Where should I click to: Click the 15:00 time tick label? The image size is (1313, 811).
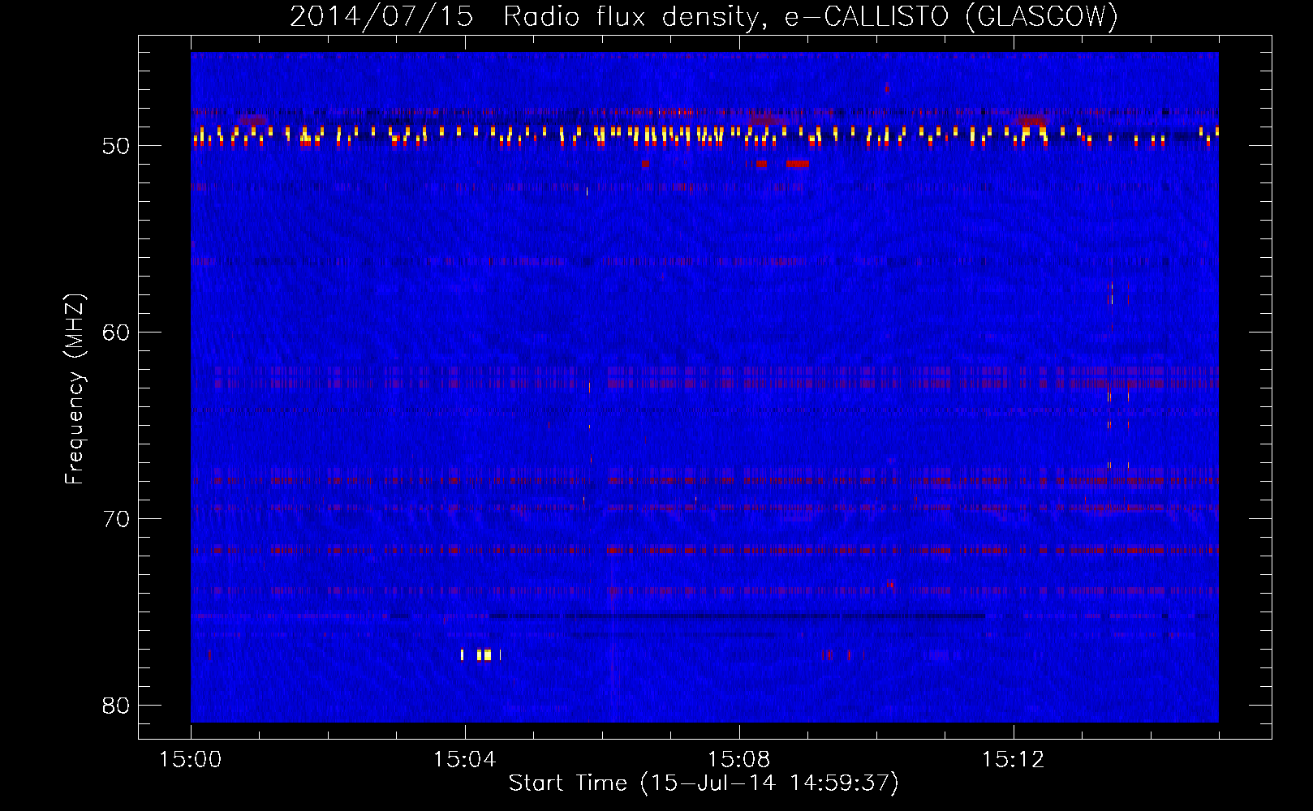pyautogui.click(x=191, y=759)
